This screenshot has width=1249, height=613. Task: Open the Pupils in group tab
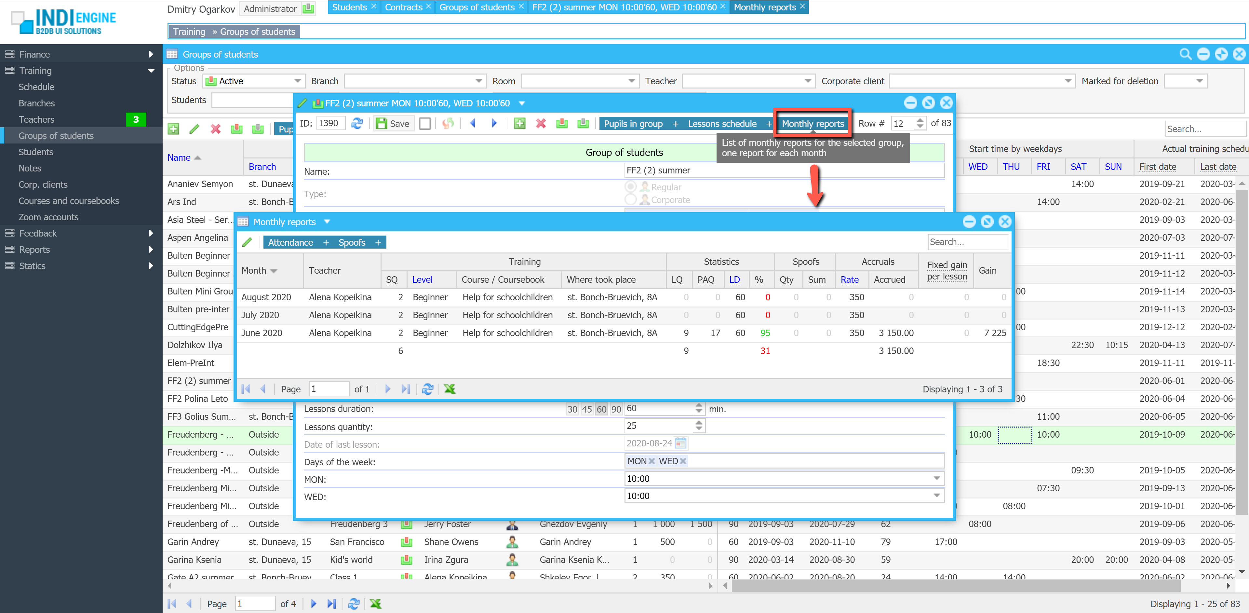[633, 124]
